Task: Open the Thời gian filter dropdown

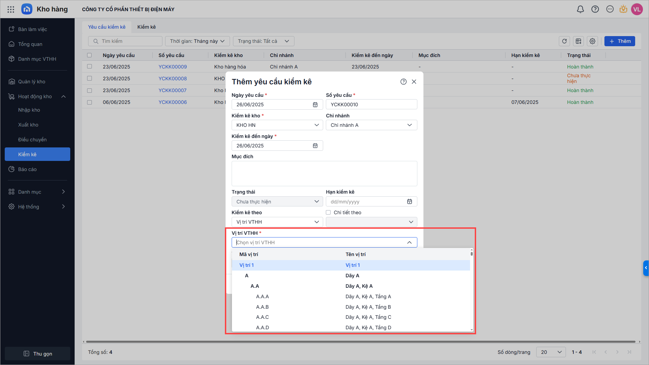Action: click(x=197, y=41)
